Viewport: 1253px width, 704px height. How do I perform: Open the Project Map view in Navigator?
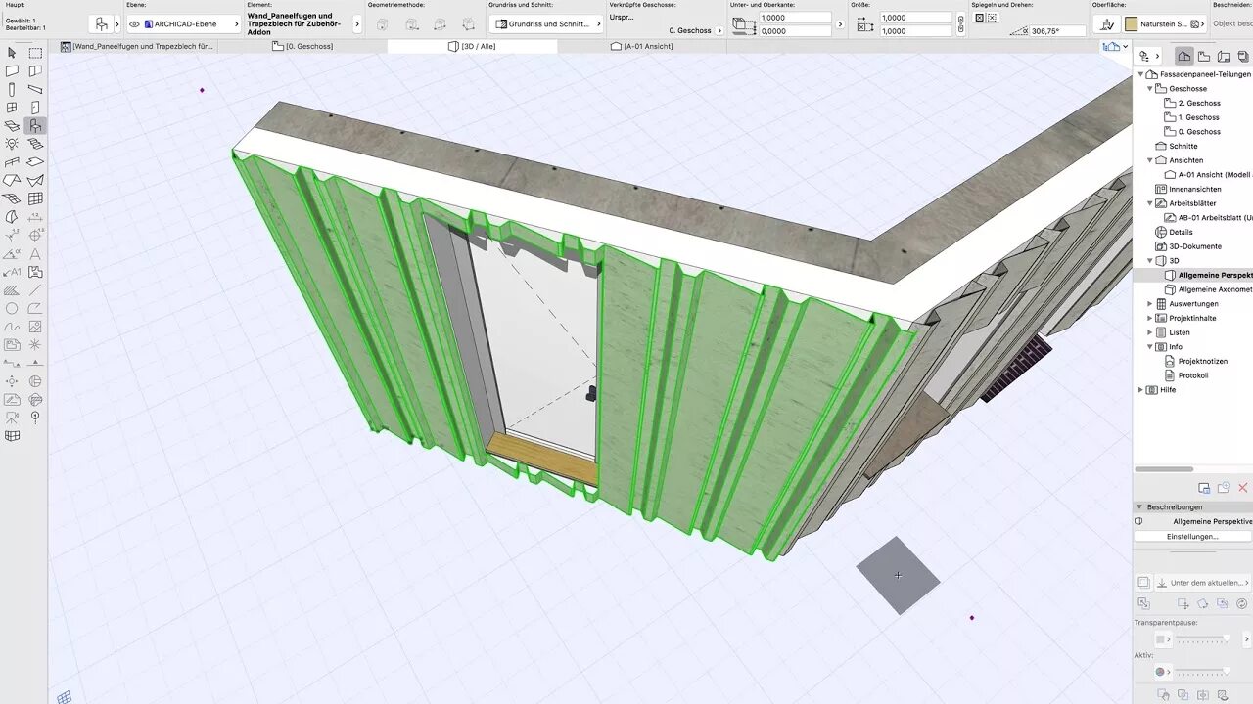tap(1184, 57)
